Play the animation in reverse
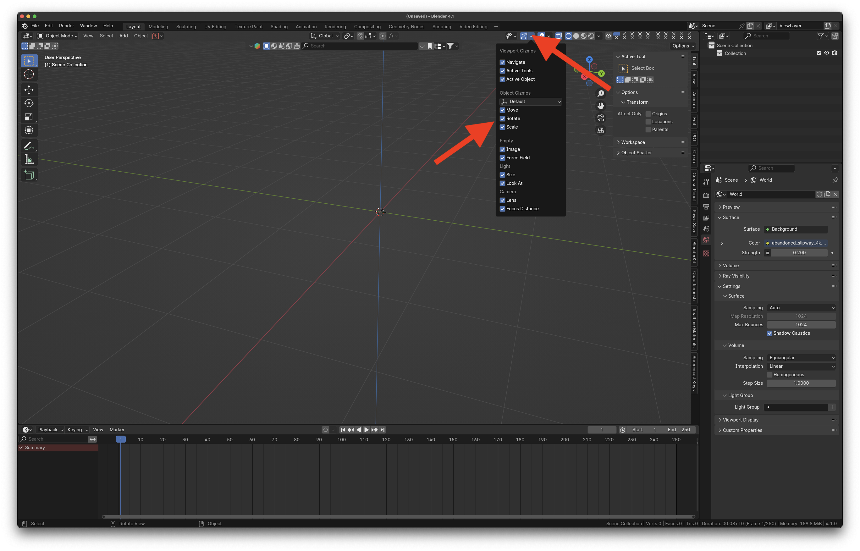 point(358,430)
